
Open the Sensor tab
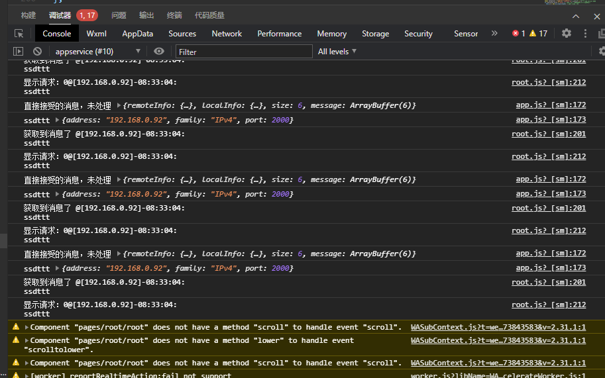466,34
